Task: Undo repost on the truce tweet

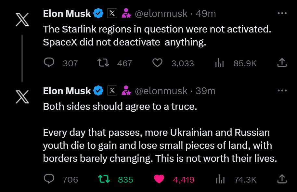Action: pos(104,179)
